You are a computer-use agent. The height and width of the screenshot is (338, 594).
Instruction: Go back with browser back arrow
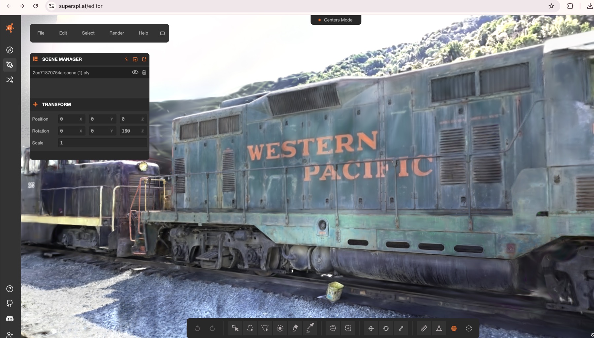[x=9, y=6]
